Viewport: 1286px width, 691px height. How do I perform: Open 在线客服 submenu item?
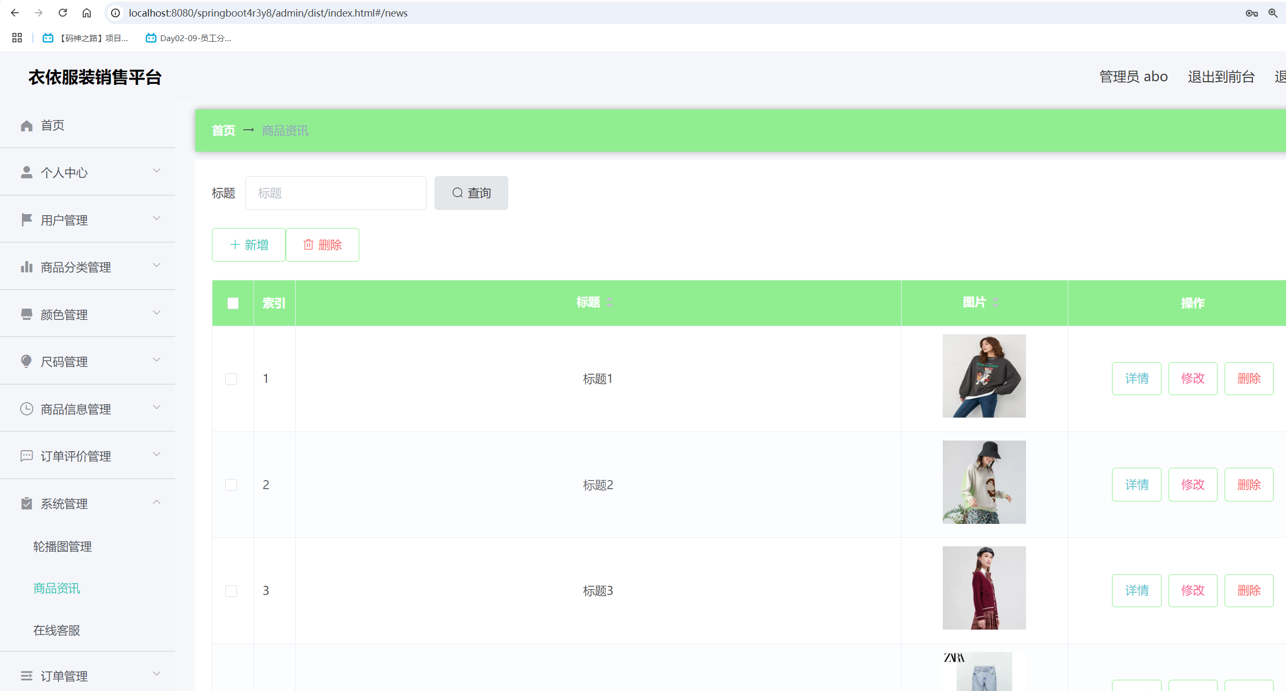[57, 630]
